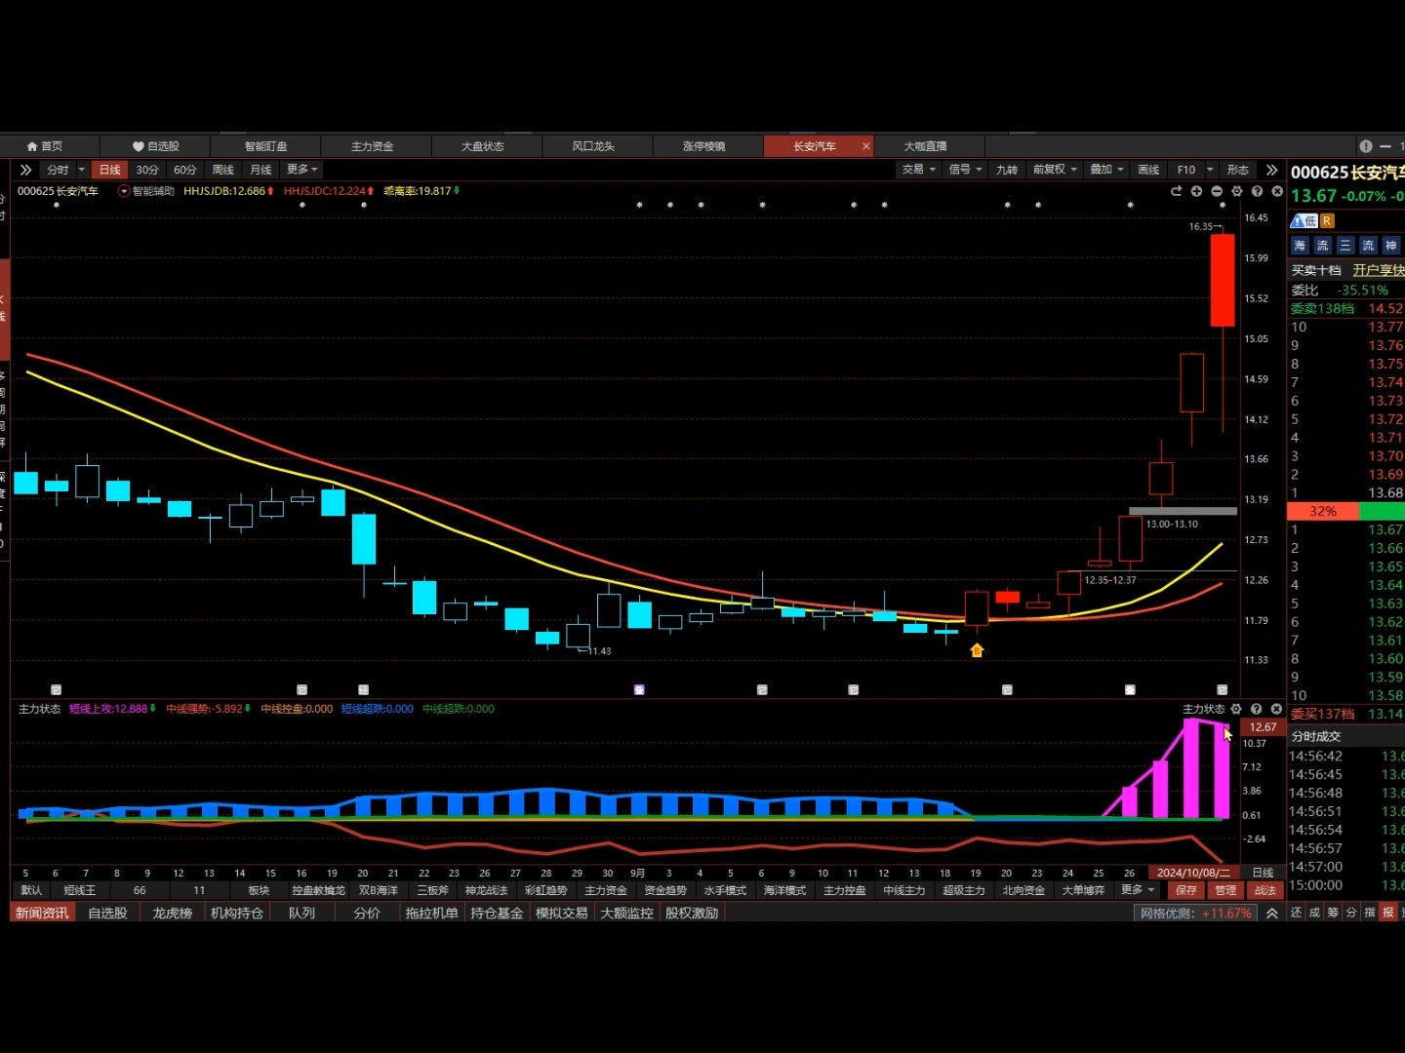Viewport: 1405px width, 1053px height.
Task: Click the 三 strategy tag
Action: [1345, 246]
